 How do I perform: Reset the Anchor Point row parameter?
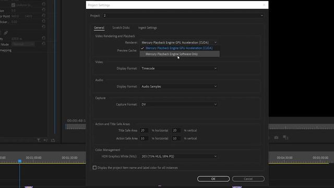point(44,16)
